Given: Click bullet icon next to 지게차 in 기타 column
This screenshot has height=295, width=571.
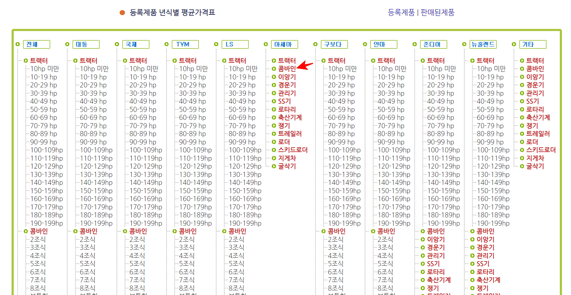Looking at the screenshot, I should click(x=522, y=158).
